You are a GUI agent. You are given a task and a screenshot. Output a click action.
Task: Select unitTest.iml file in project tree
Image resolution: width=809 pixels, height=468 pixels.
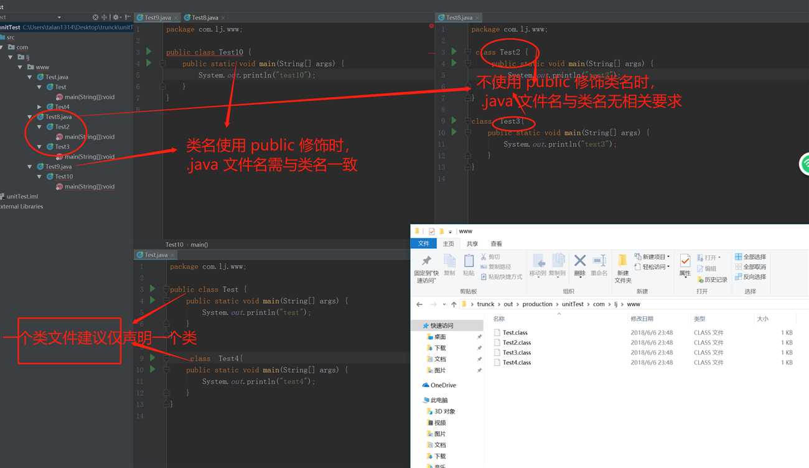[x=19, y=197]
